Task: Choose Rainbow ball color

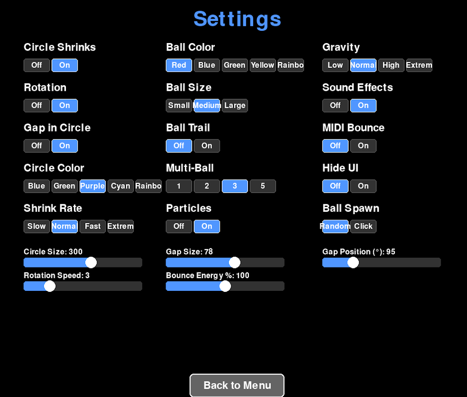Action: [291, 65]
